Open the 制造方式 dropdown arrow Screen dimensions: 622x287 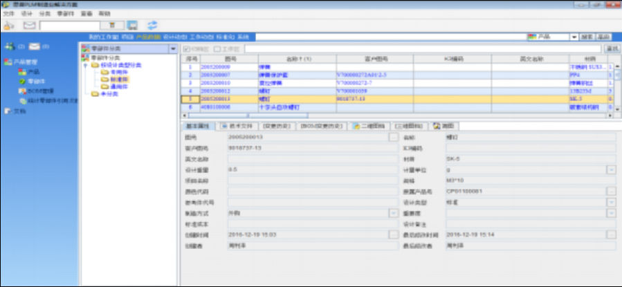point(394,213)
